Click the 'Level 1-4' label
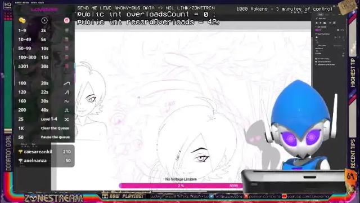 click(49, 119)
